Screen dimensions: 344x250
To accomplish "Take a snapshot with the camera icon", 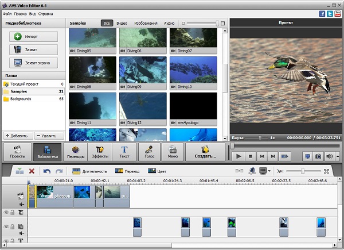I will pyautogui.click(x=318, y=156).
